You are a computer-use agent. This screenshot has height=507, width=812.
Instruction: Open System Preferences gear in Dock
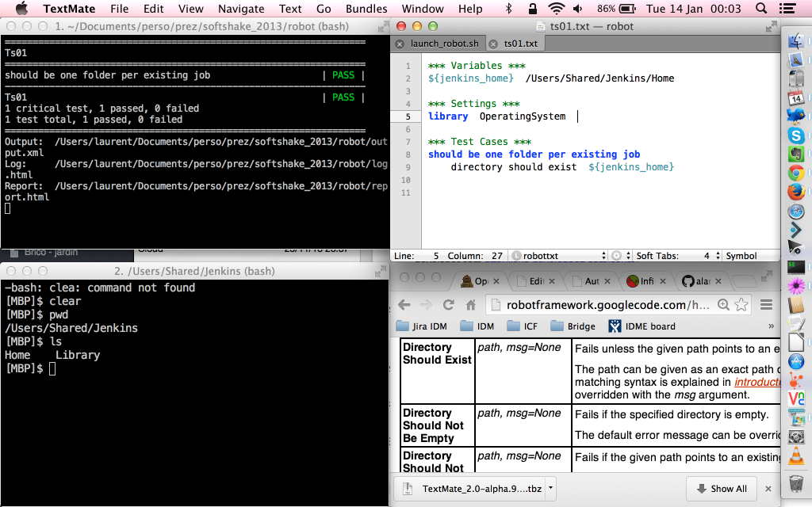pos(796,436)
